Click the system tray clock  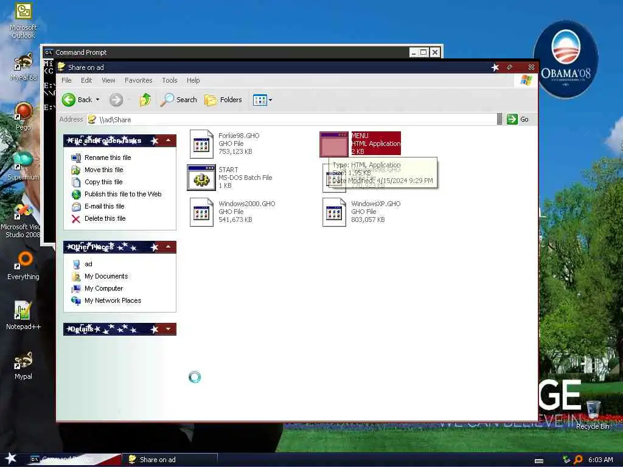click(600, 460)
